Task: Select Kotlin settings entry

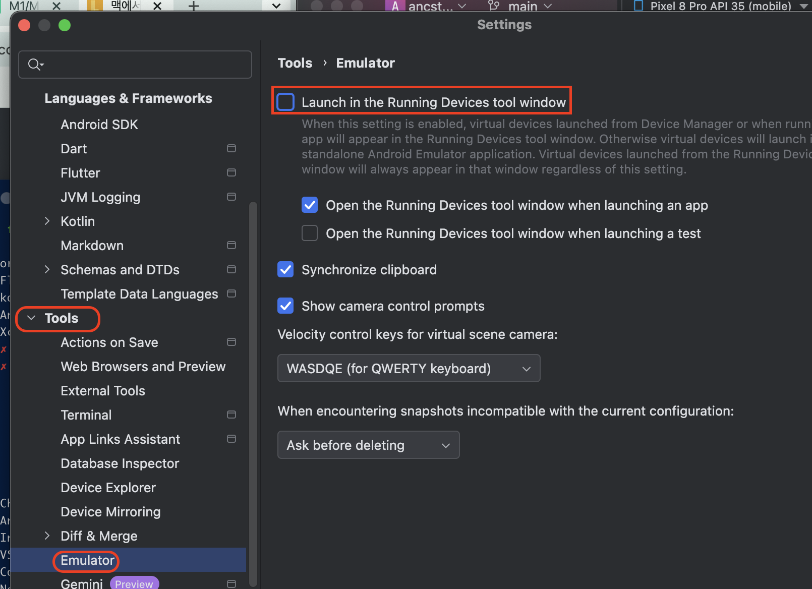Action: coord(78,221)
